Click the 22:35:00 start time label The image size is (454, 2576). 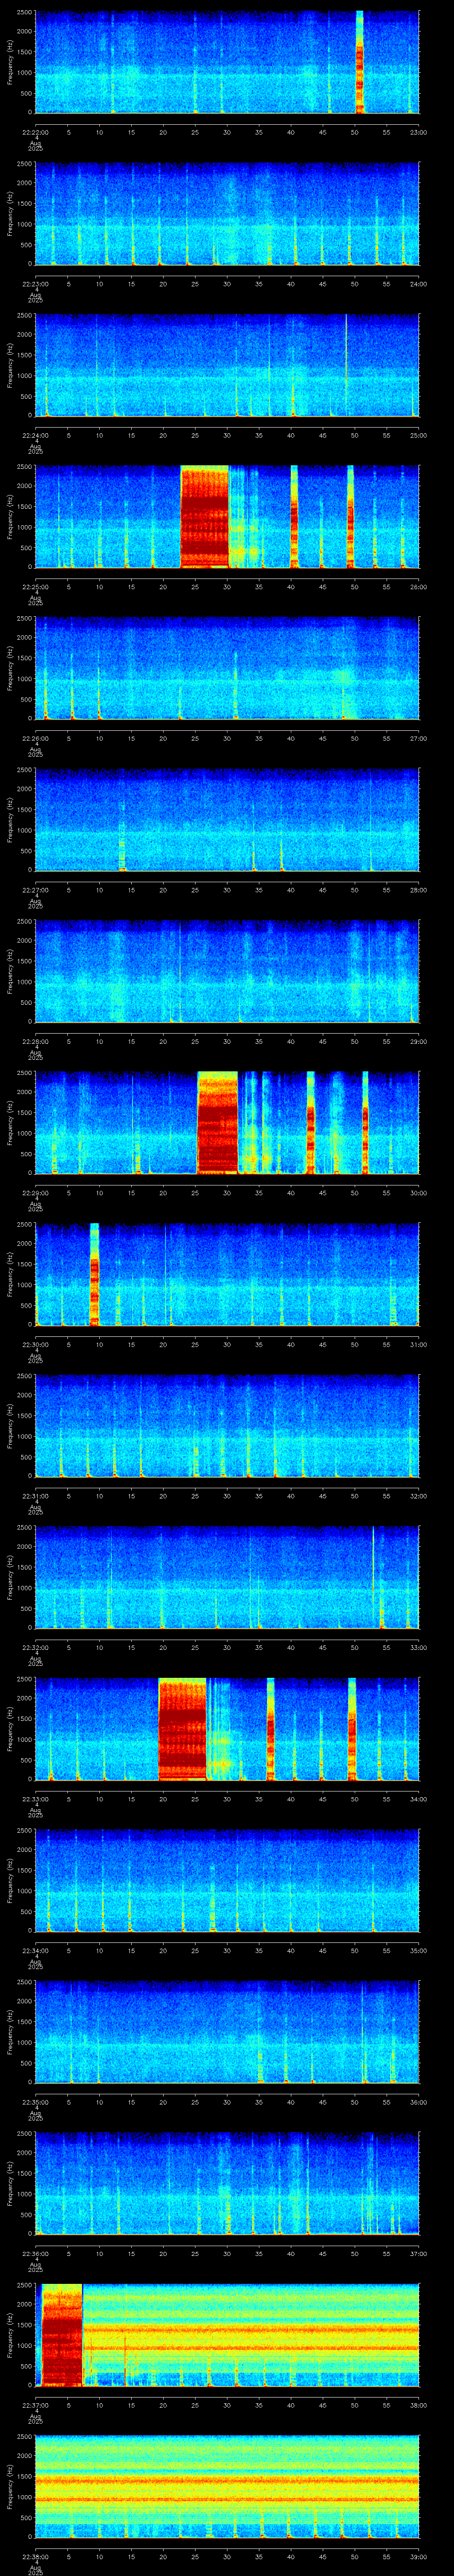tap(35, 2102)
